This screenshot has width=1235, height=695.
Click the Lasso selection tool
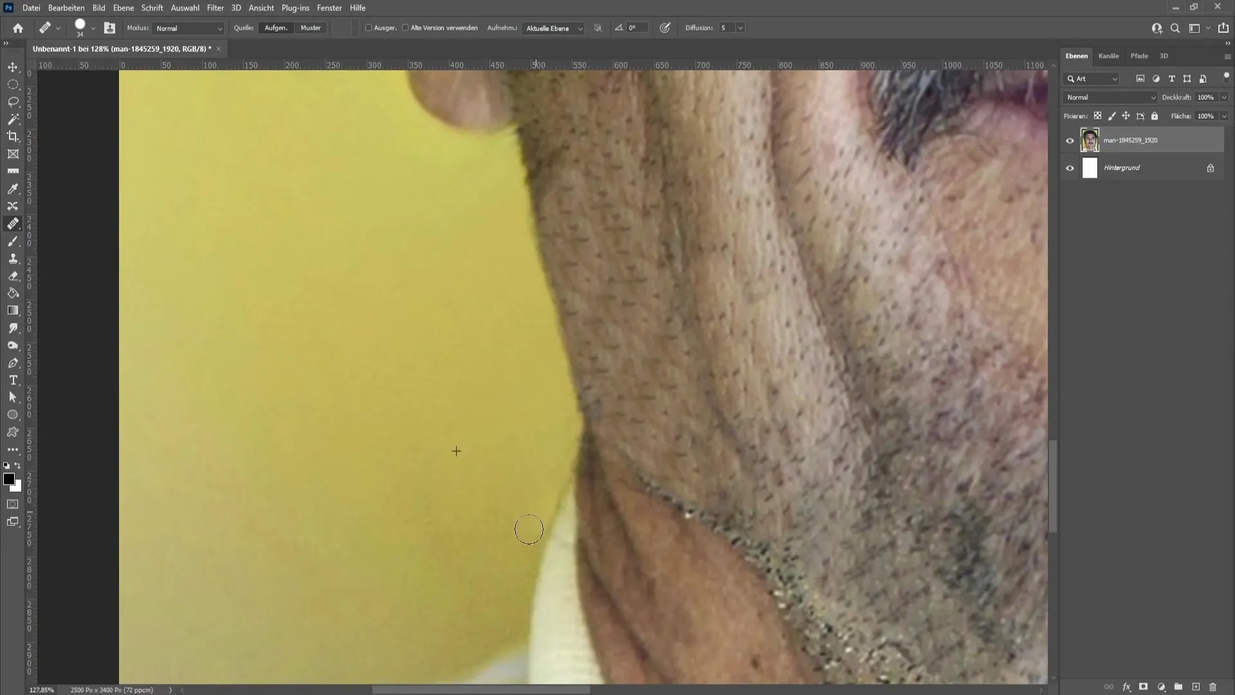coord(12,100)
